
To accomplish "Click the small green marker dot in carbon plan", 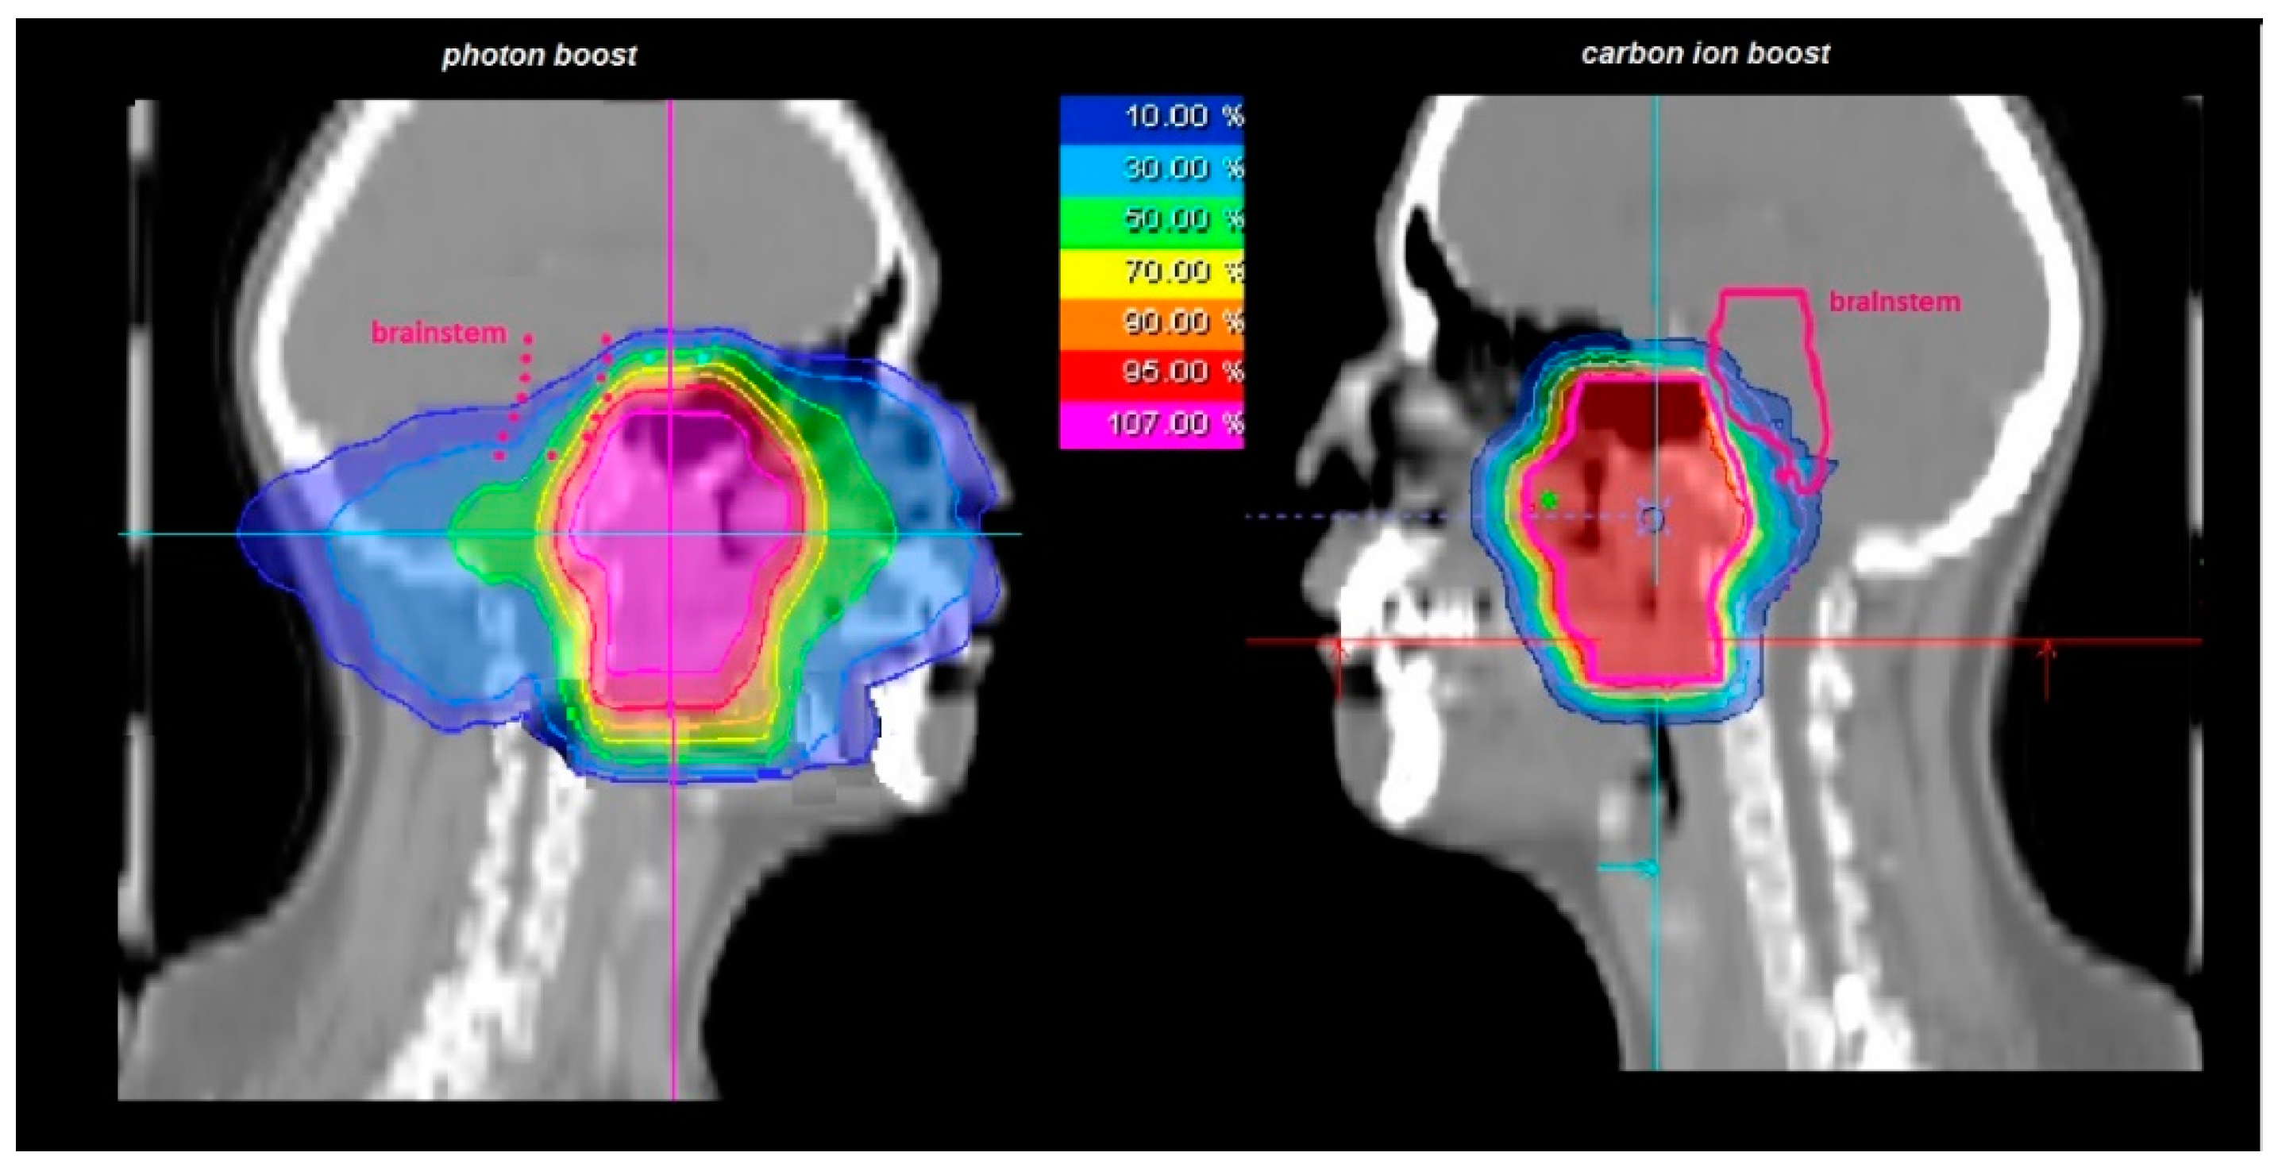I will [1548, 501].
